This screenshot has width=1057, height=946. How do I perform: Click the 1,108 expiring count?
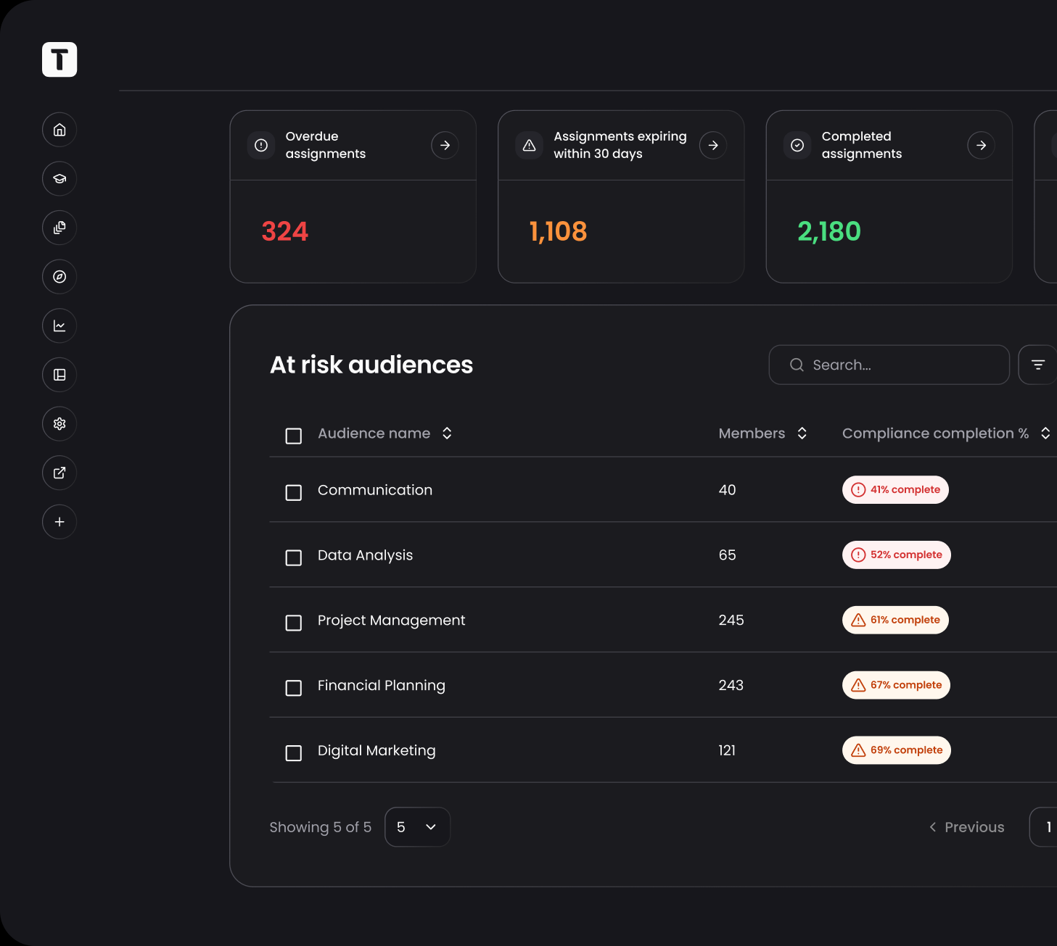(x=558, y=231)
